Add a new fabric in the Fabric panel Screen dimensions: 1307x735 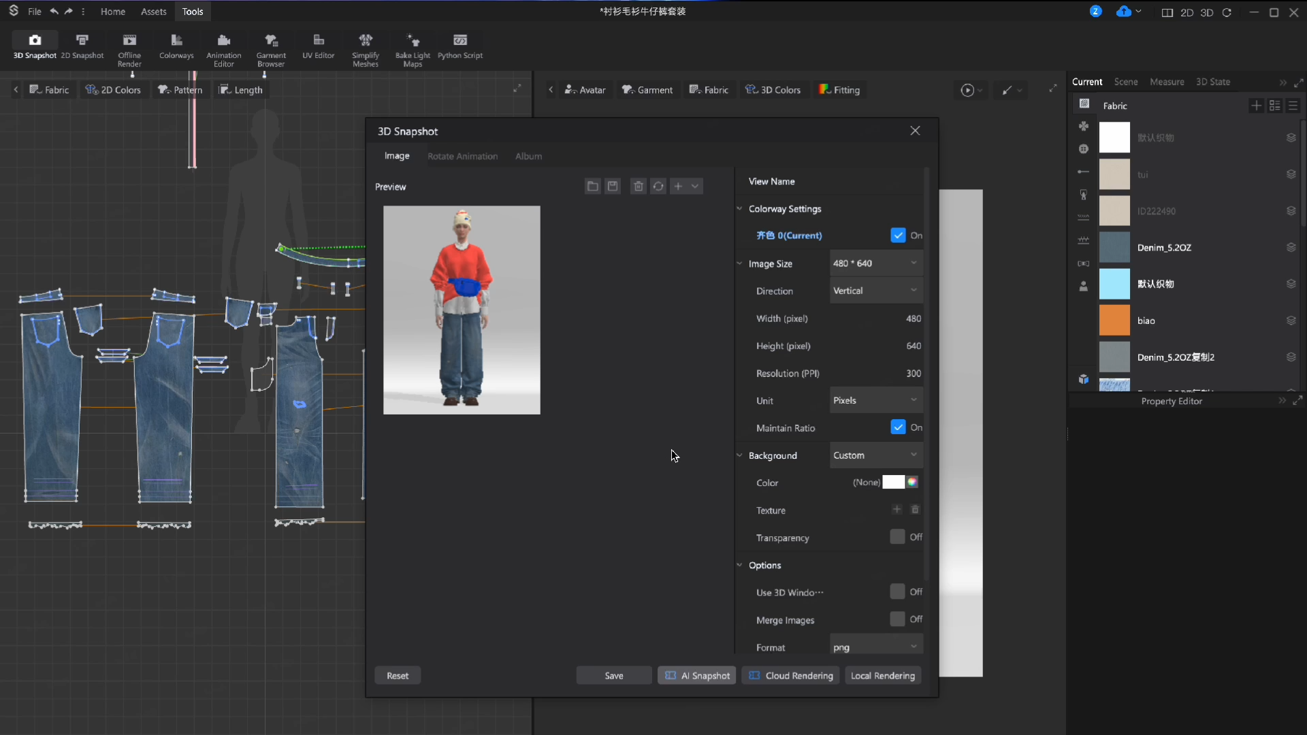click(x=1257, y=105)
